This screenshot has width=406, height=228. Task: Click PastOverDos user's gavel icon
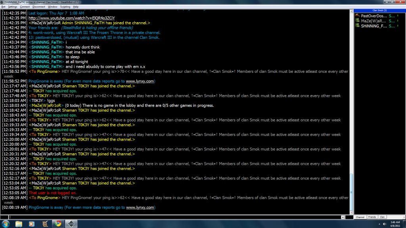pos(357,15)
